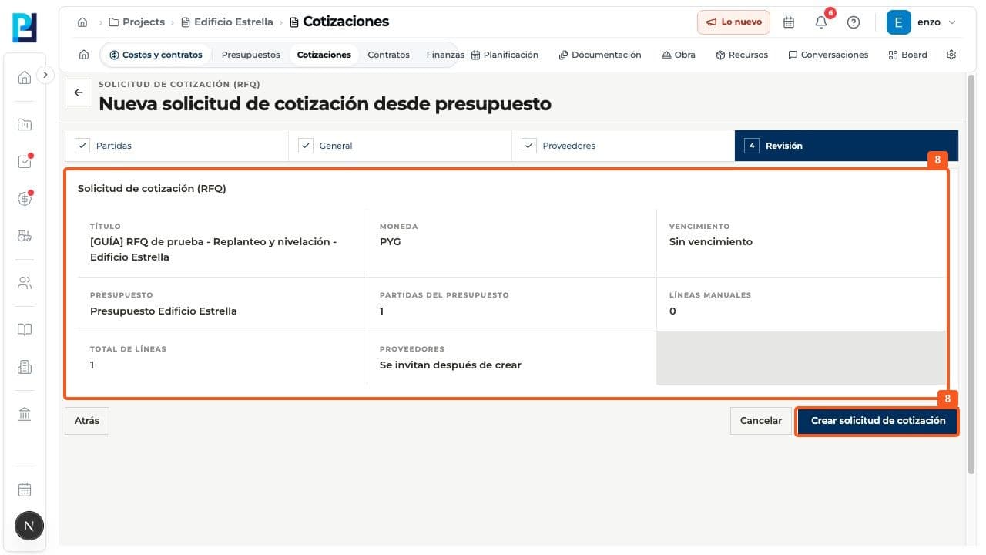986x555 pixels.
Task: Go to the Partidas step
Action: [177, 146]
